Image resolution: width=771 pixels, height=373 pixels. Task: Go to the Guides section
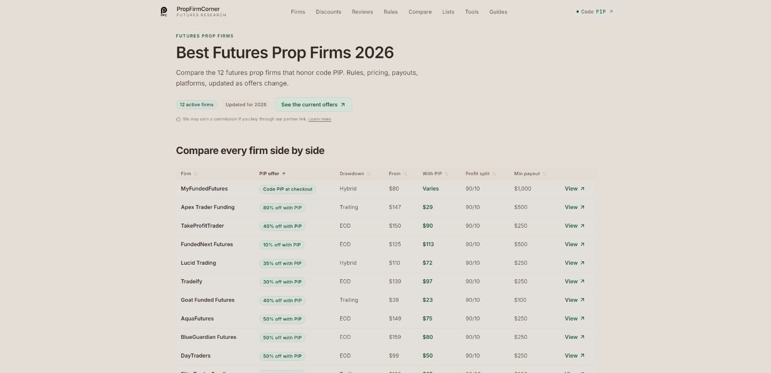point(498,12)
